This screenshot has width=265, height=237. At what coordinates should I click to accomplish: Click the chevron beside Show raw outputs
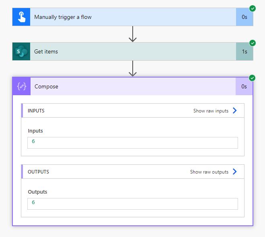tap(234, 172)
